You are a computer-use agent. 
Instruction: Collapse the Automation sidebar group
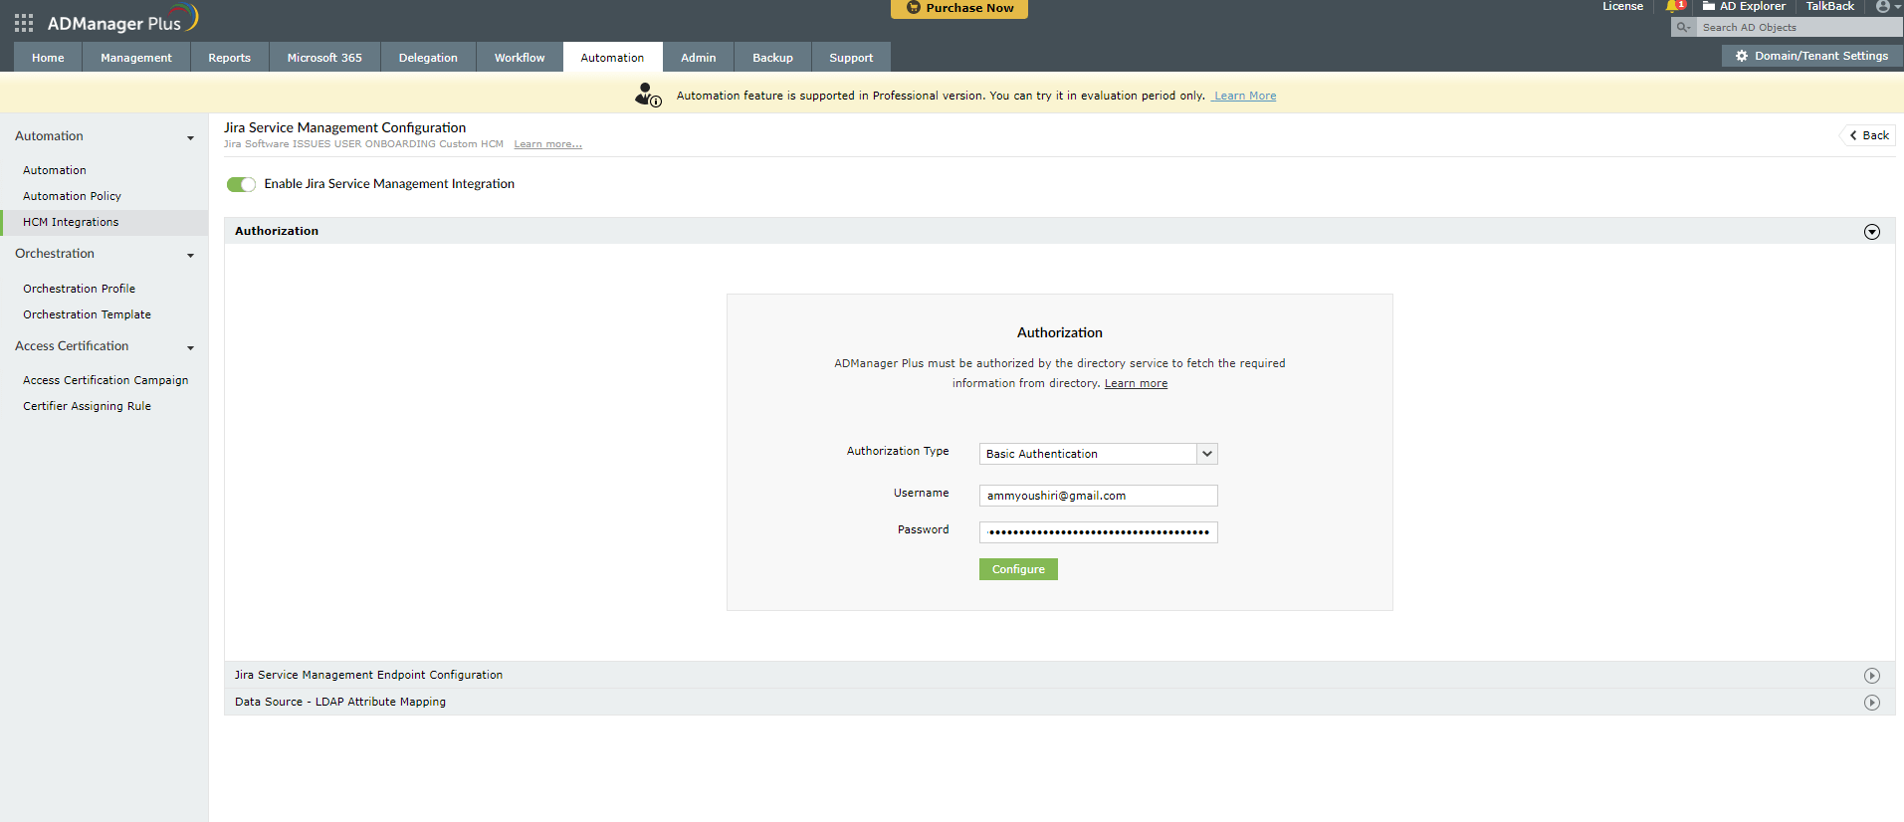(190, 137)
